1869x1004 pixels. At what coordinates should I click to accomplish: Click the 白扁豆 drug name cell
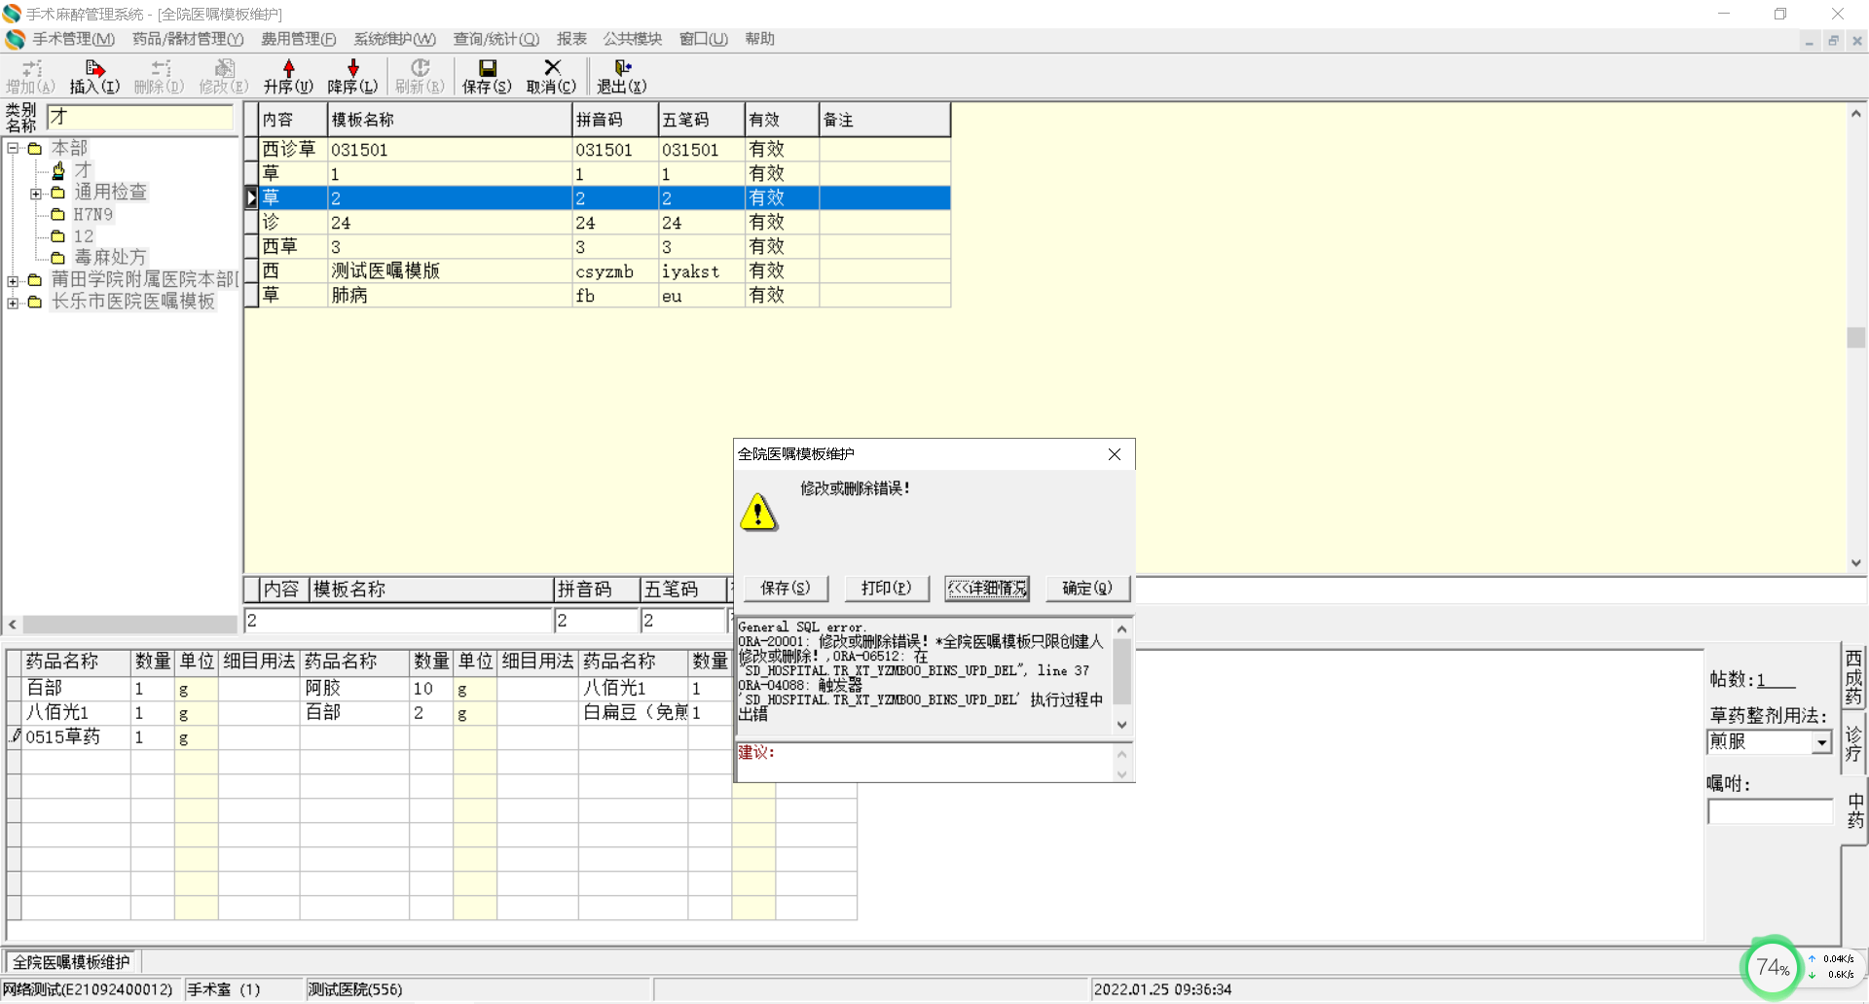tap(634, 713)
